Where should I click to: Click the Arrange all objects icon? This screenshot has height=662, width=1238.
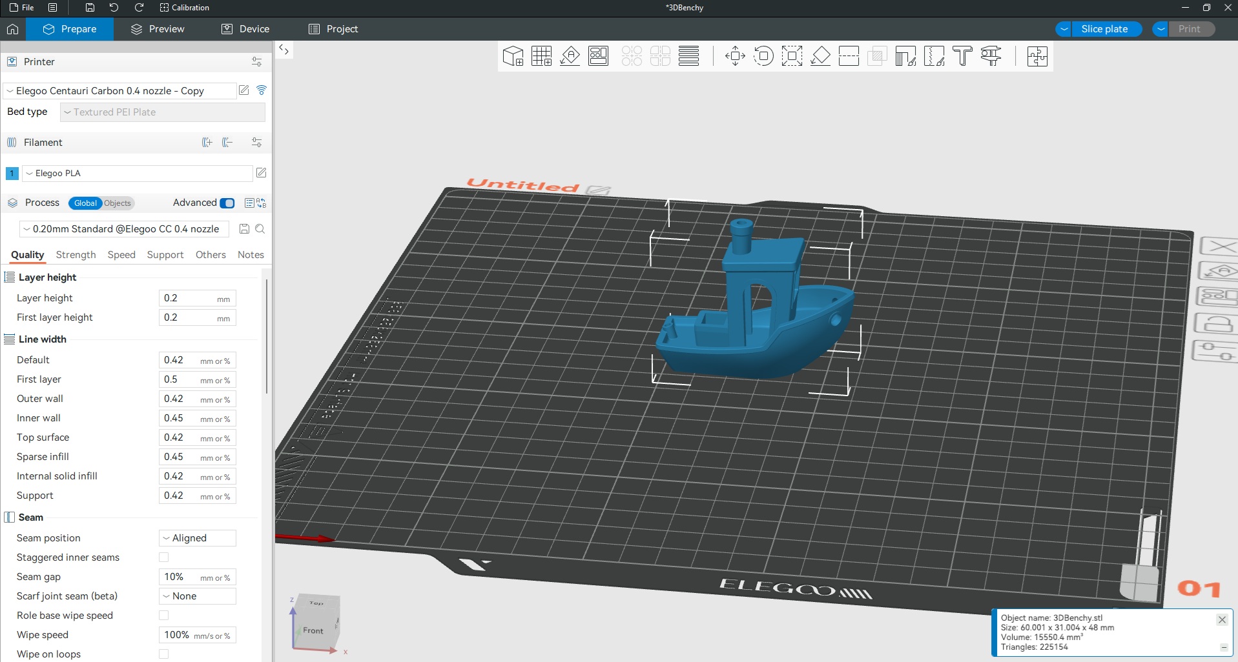pyautogui.click(x=599, y=56)
